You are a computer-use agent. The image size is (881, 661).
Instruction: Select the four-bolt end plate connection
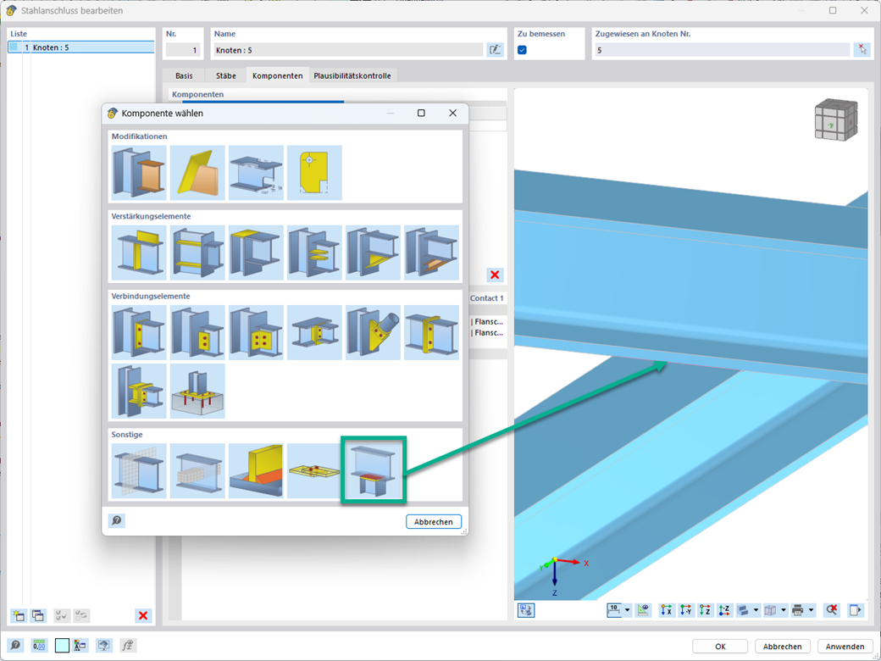[x=256, y=332]
